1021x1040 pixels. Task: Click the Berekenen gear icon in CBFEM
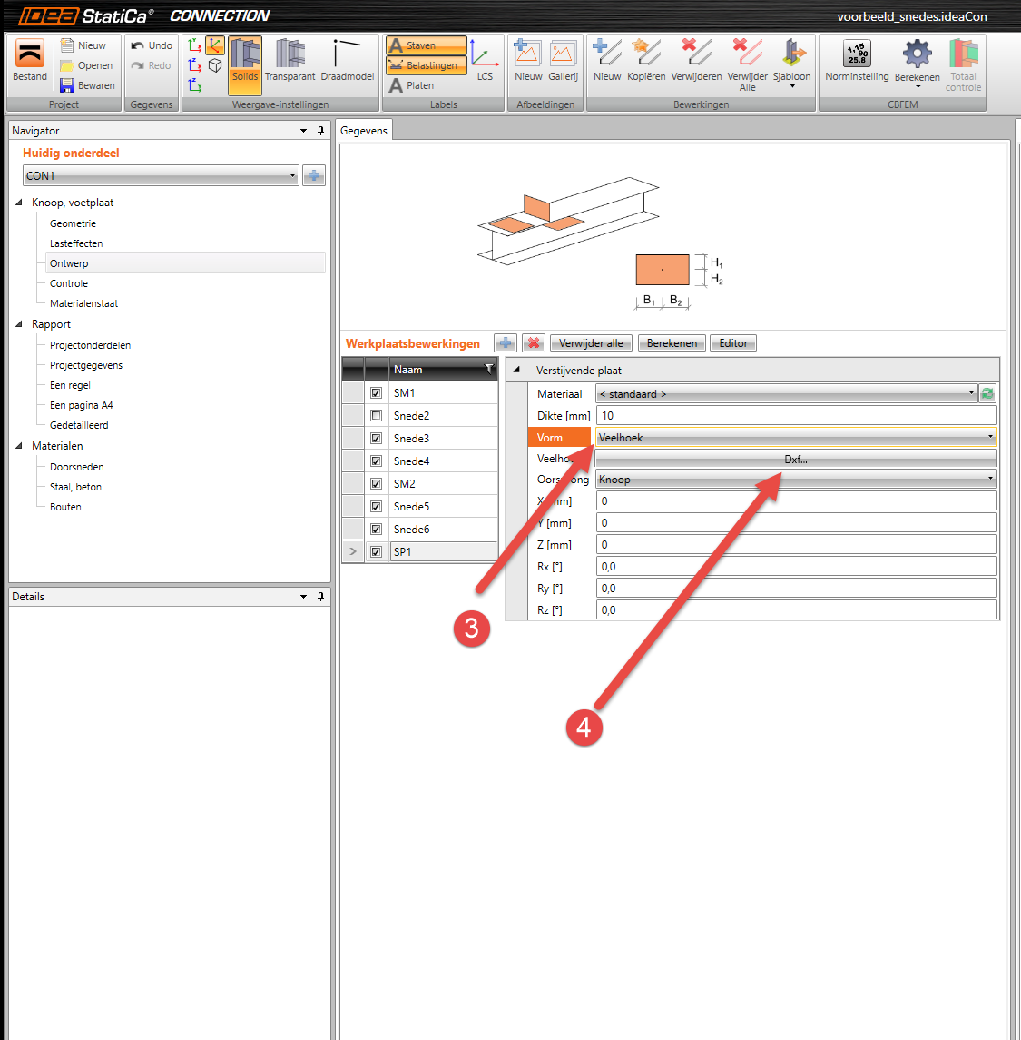[x=917, y=54]
